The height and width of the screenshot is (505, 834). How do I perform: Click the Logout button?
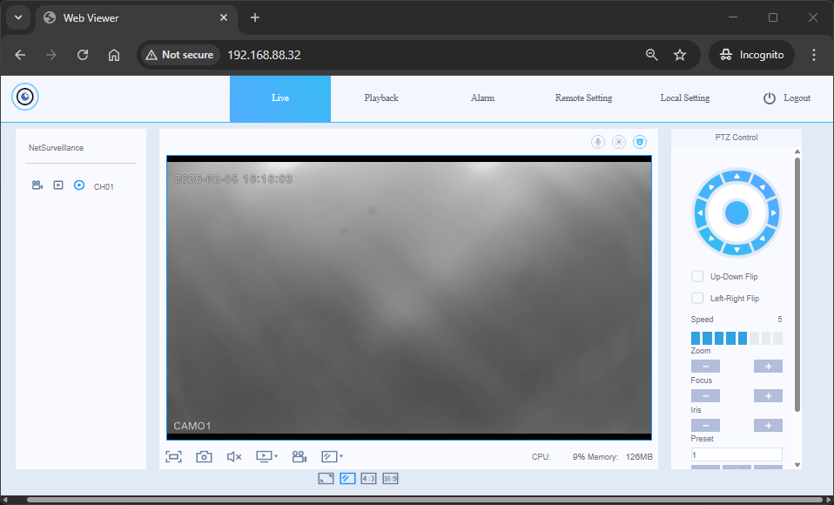(x=787, y=98)
